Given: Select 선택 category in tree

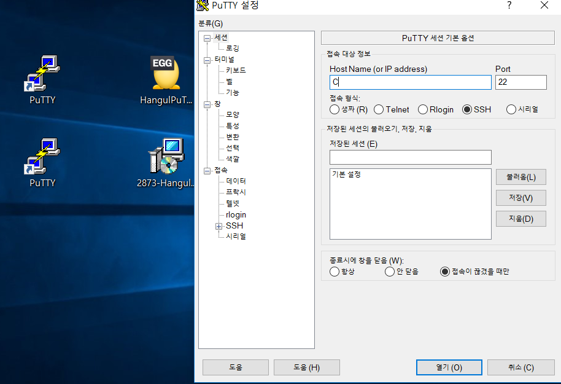Looking at the screenshot, I should click(232, 148).
